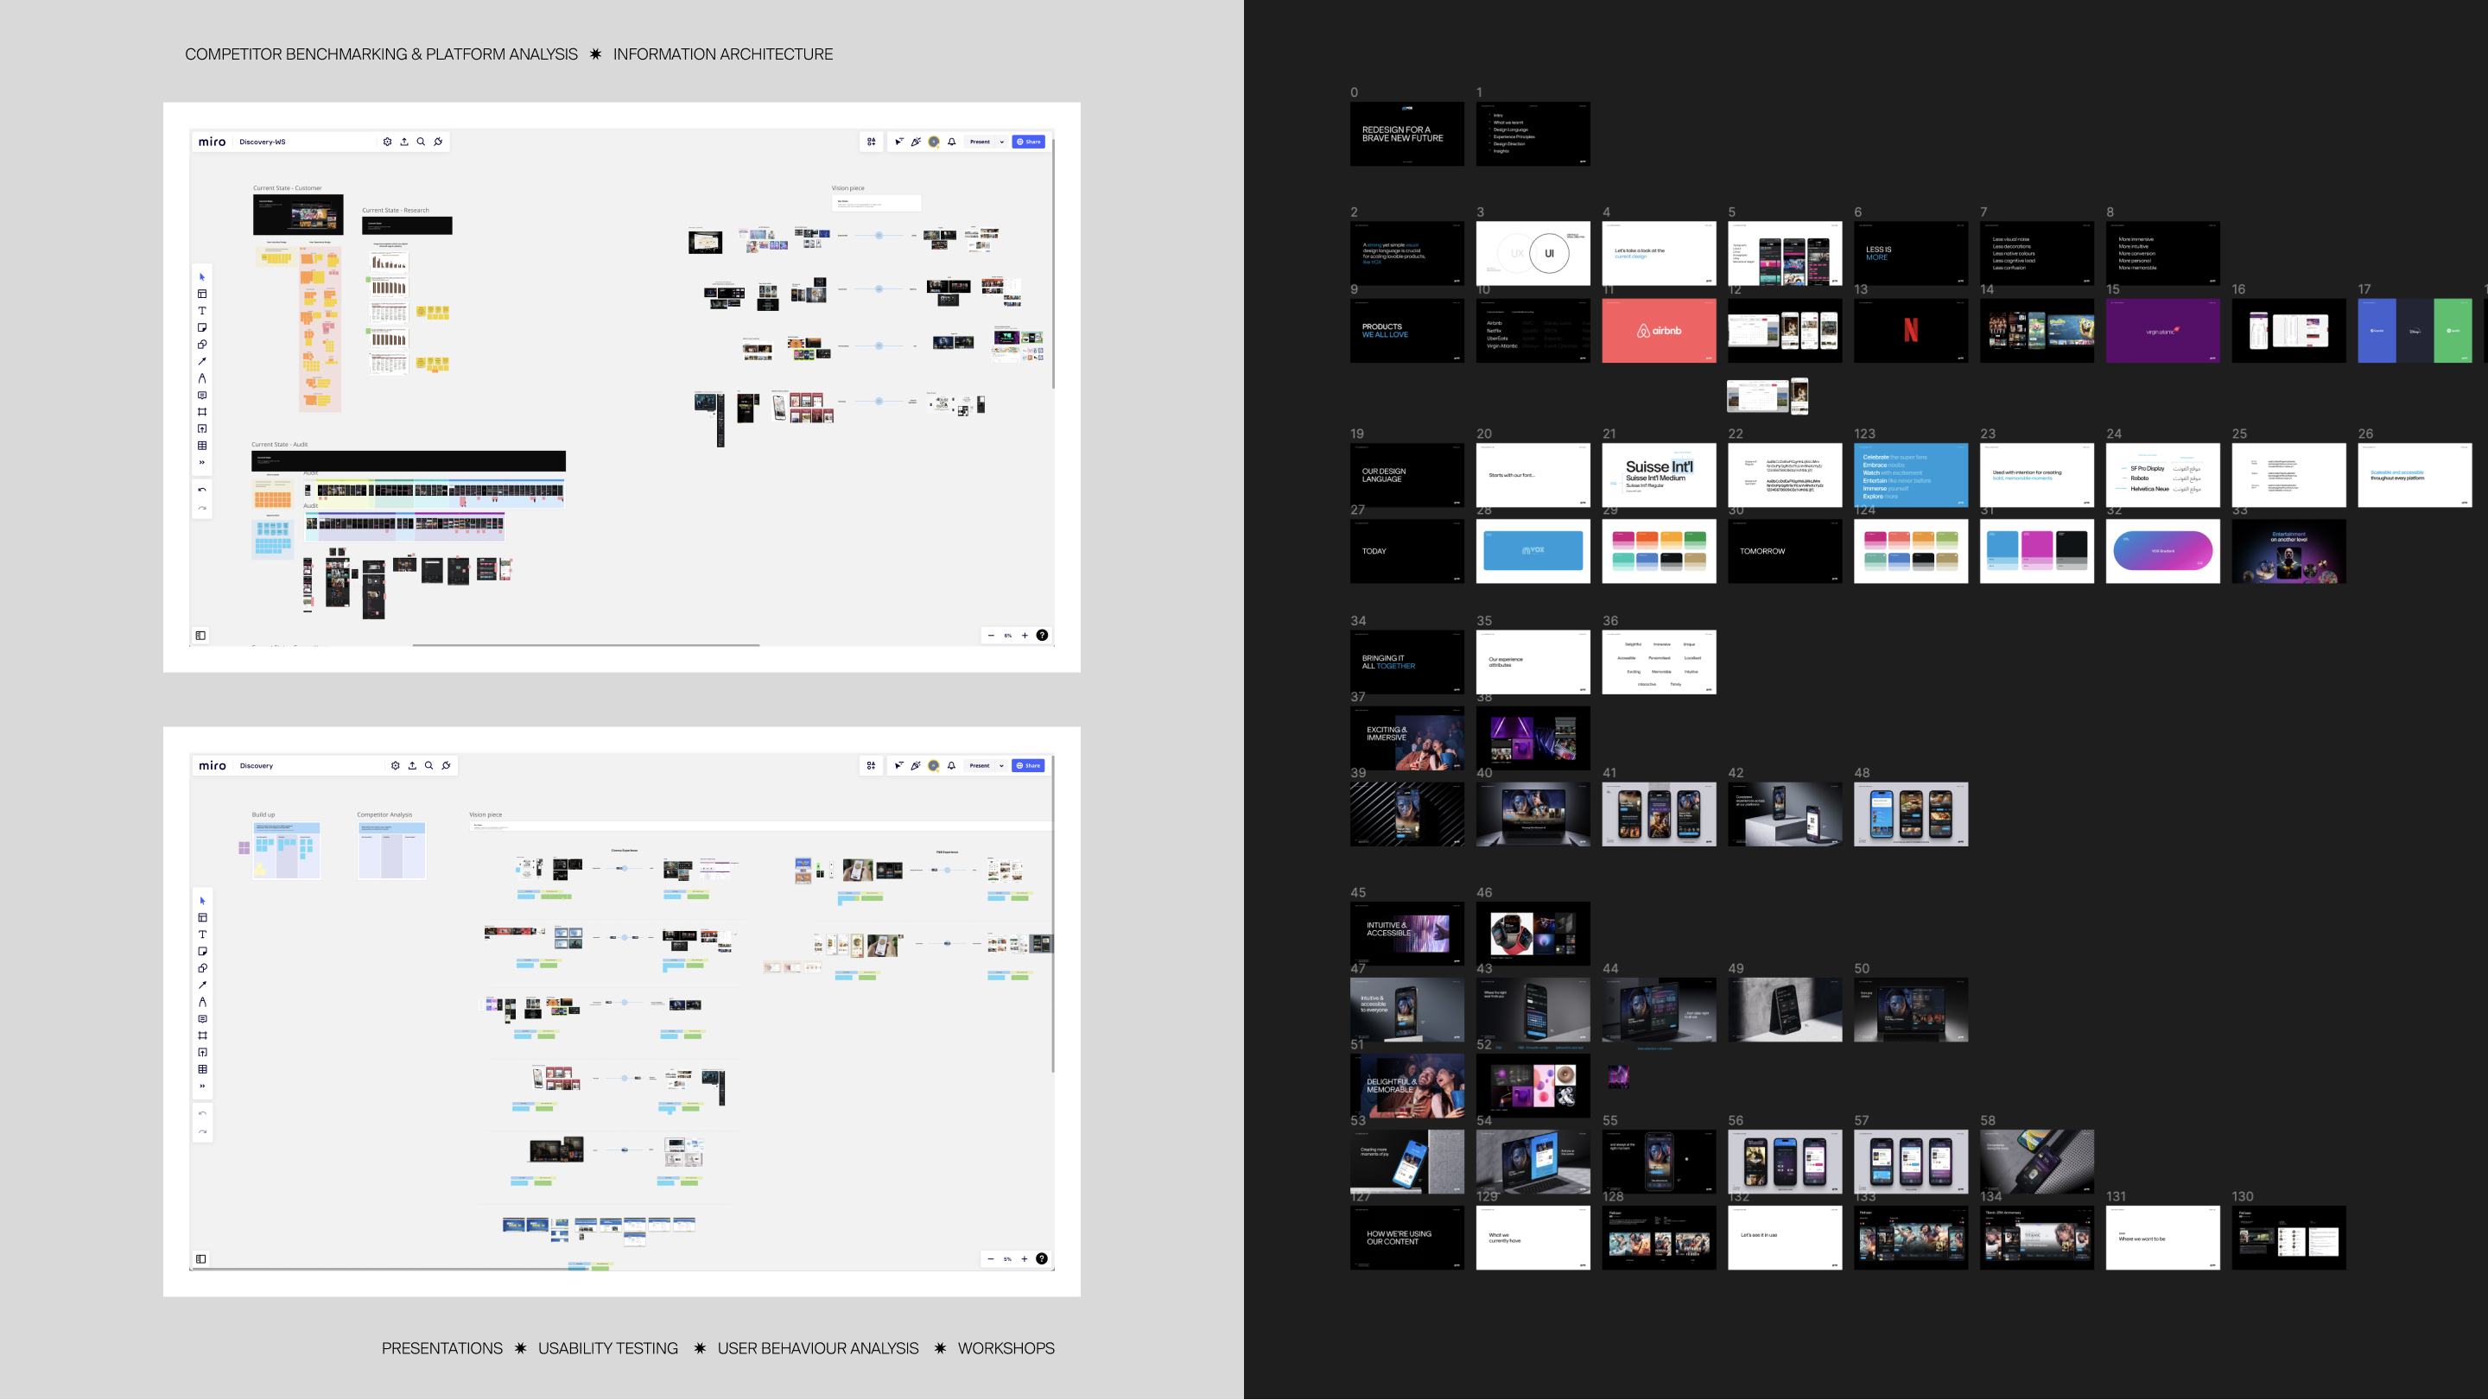Click horizontal scrollbar in Discovery-WS board
This screenshot has width=2488, height=1400.
click(586, 644)
